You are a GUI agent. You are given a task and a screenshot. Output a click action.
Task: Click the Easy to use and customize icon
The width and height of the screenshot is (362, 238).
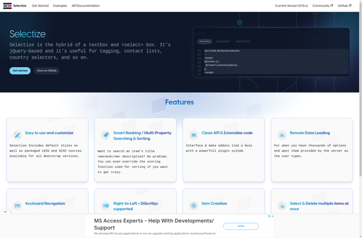[x=17, y=135]
